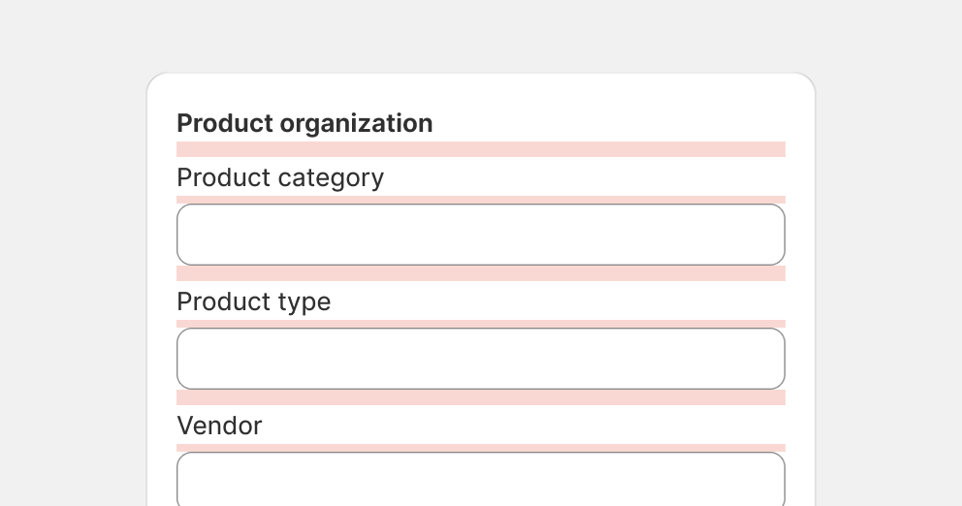This screenshot has width=962, height=506.
Task: Click the word 'category' in the label
Action: 332,179
